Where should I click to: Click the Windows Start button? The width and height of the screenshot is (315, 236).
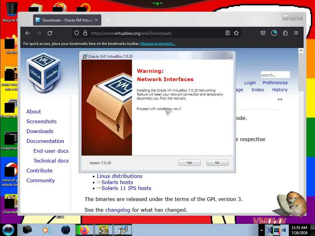pyautogui.click(x=8, y=230)
